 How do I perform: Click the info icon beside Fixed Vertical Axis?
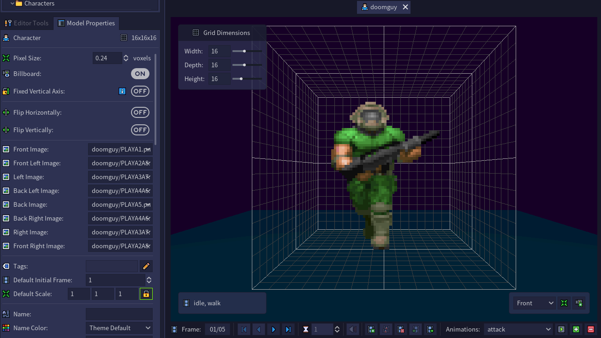tap(122, 91)
